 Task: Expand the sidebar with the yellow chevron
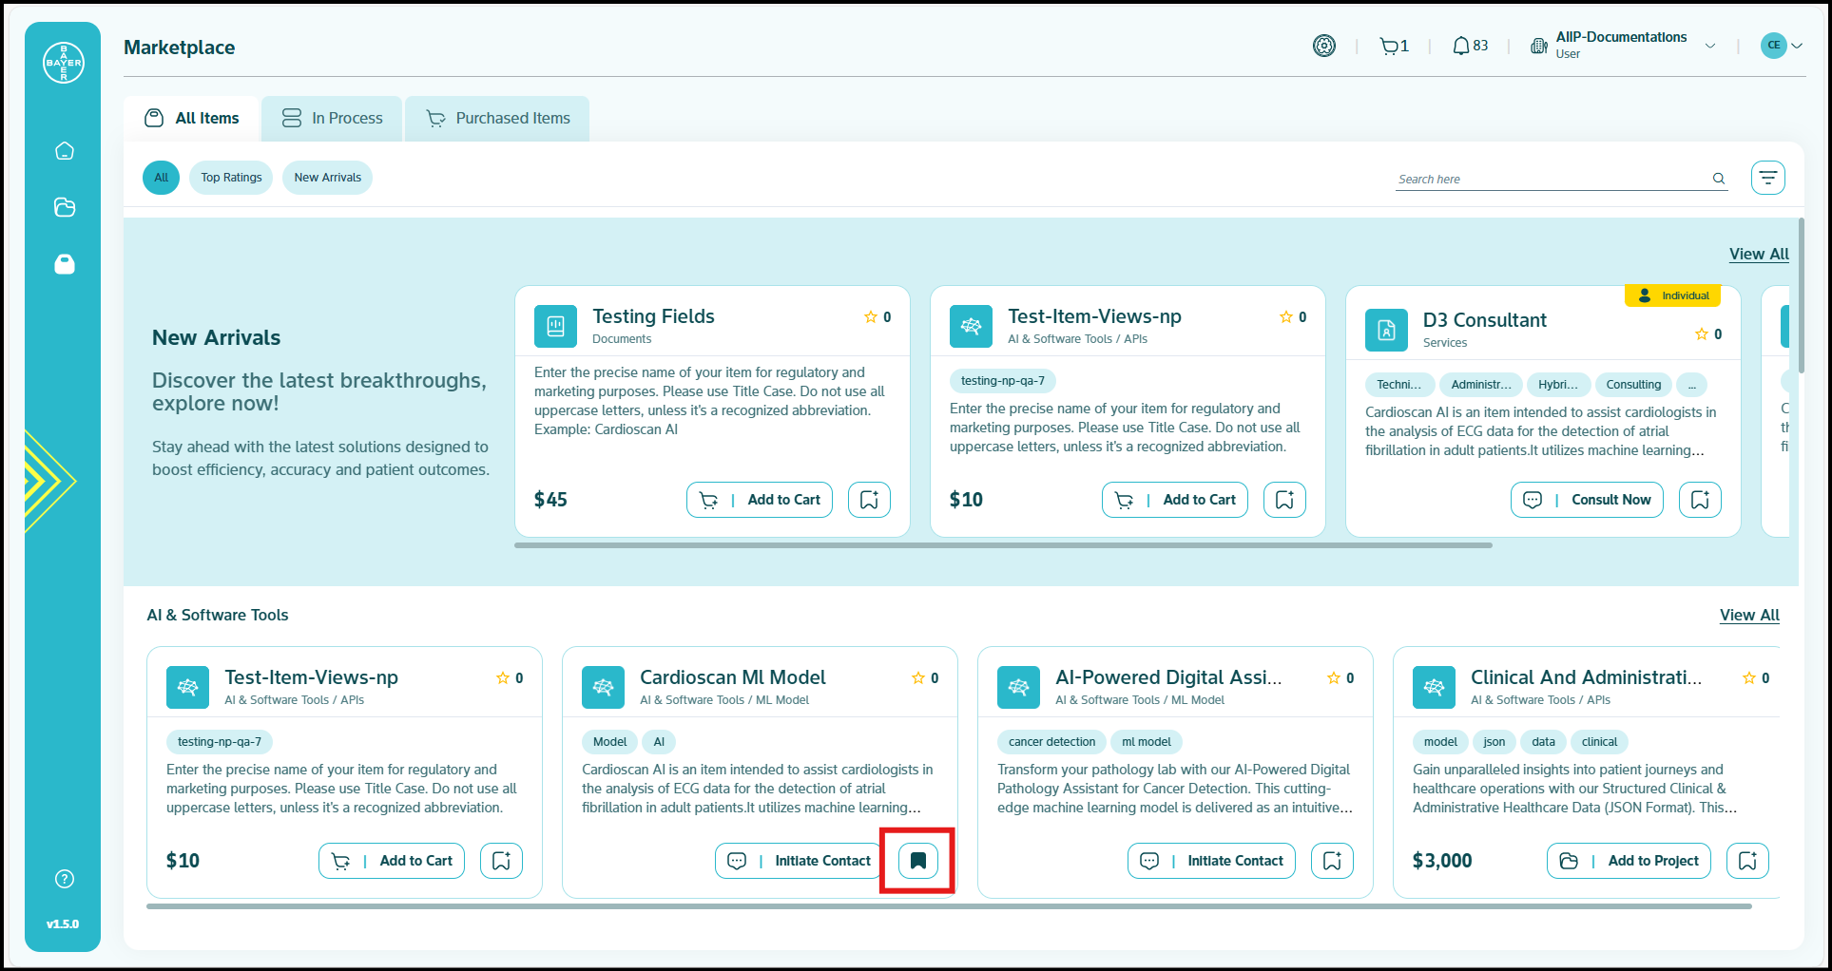(x=48, y=481)
